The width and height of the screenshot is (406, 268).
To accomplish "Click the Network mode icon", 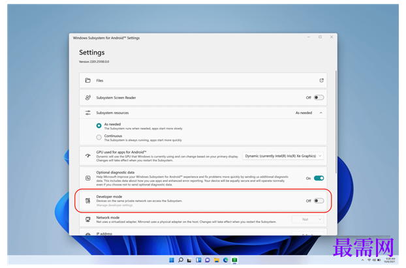I will (87, 220).
